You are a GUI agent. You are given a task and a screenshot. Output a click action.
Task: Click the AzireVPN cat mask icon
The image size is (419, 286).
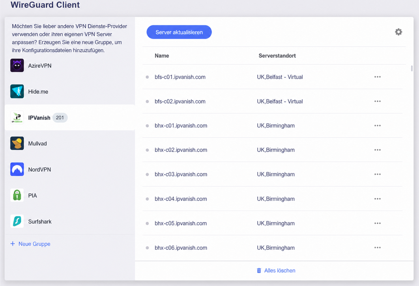click(17, 65)
